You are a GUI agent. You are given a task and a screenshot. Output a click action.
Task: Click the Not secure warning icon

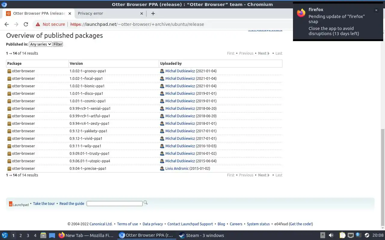pyautogui.click(x=38, y=24)
